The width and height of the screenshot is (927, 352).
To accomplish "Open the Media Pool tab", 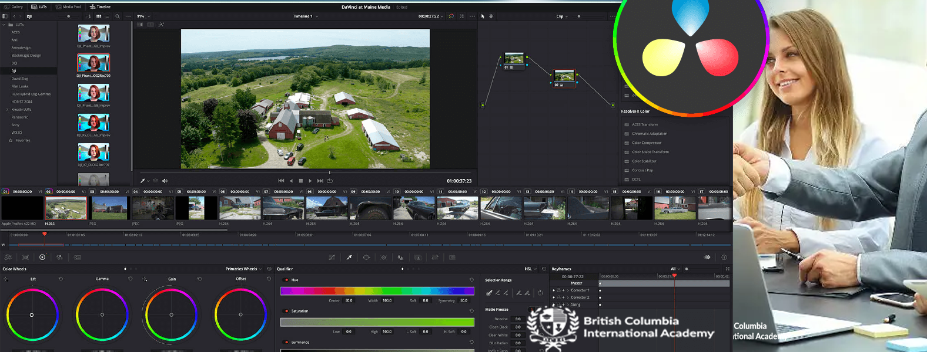I will (x=68, y=7).
